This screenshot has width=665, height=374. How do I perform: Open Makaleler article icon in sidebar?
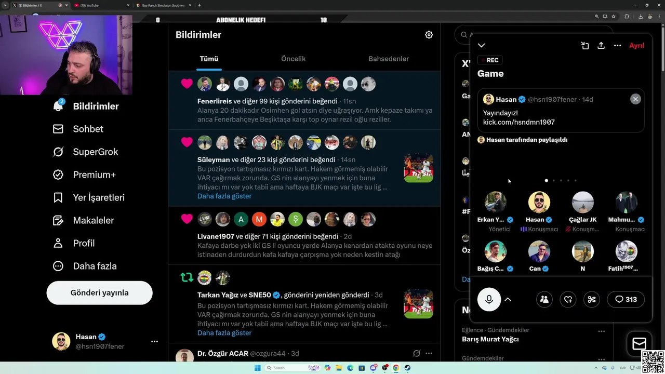click(58, 220)
